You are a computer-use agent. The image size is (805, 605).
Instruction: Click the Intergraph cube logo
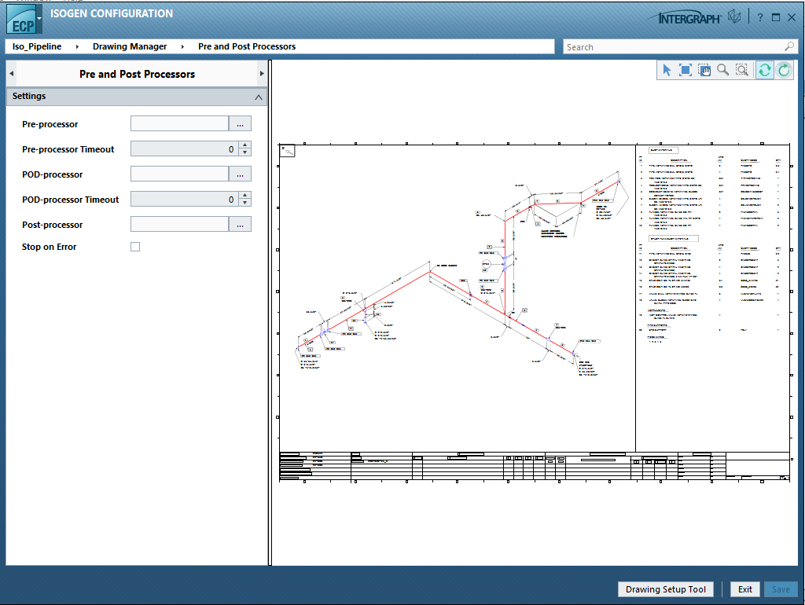pyautogui.click(x=735, y=17)
